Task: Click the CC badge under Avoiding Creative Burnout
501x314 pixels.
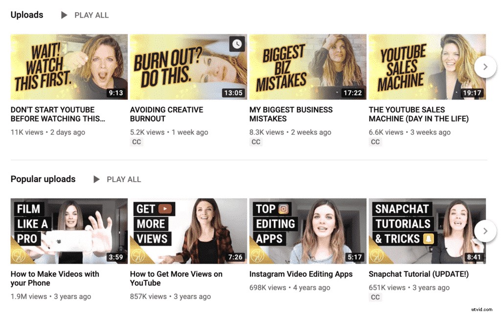Action: 137,142
